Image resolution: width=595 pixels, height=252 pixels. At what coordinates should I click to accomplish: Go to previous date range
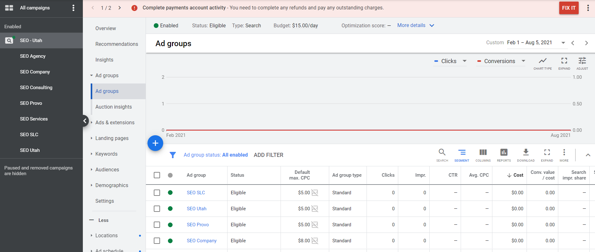coord(573,43)
